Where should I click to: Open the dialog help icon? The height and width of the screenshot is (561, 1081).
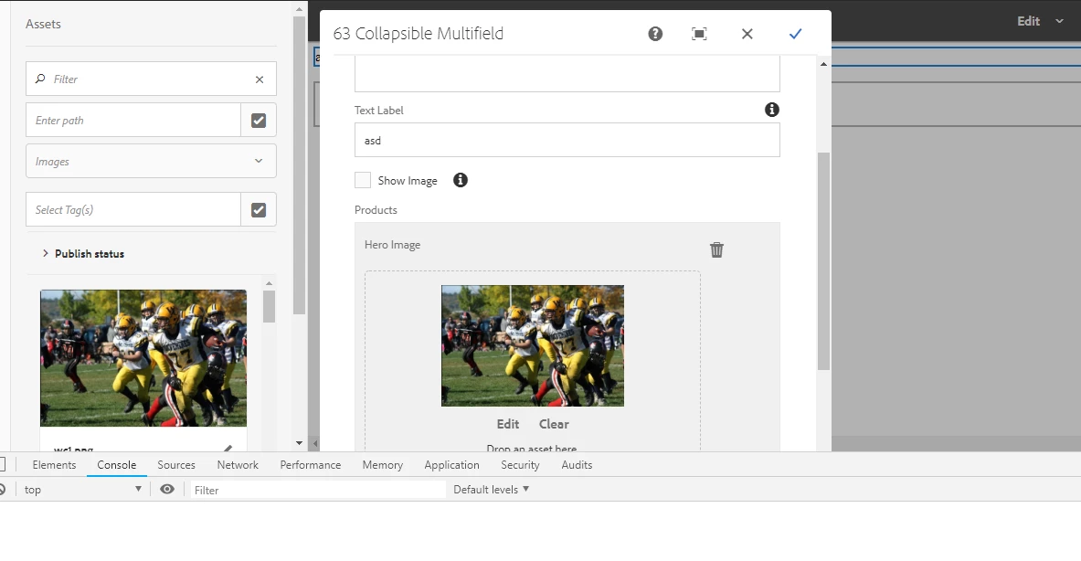click(x=655, y=34)
